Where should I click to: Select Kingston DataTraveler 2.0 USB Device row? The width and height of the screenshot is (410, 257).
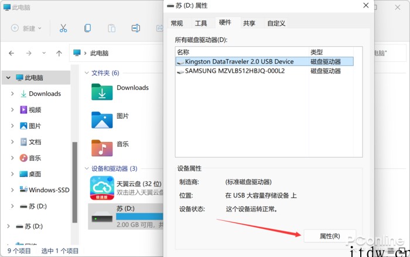(265, 61)
